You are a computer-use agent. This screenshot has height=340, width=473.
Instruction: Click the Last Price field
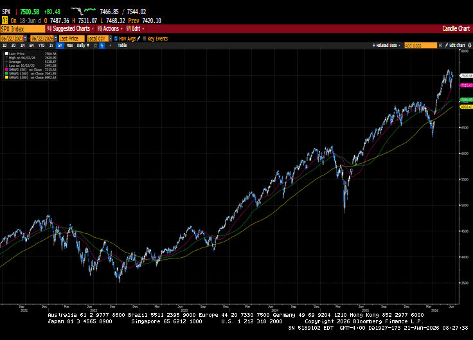pyautogui.click(x=72, y=39)
